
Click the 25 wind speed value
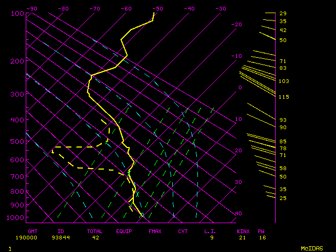(283, 198)
